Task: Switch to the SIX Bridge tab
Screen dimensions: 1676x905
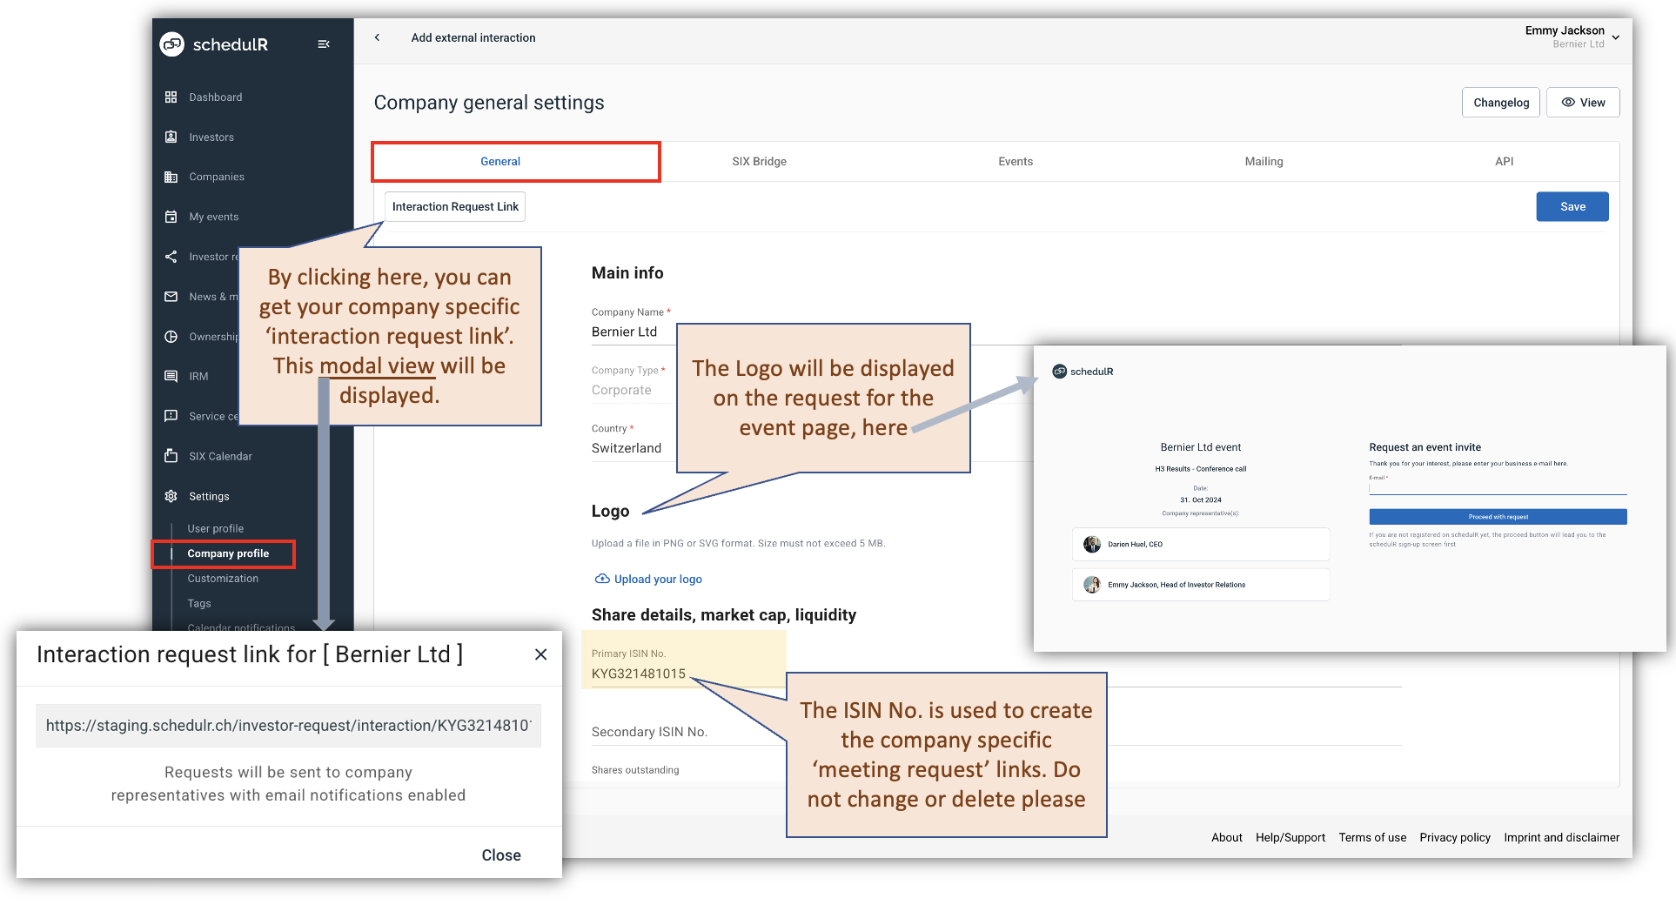Action: coord(759,161)
